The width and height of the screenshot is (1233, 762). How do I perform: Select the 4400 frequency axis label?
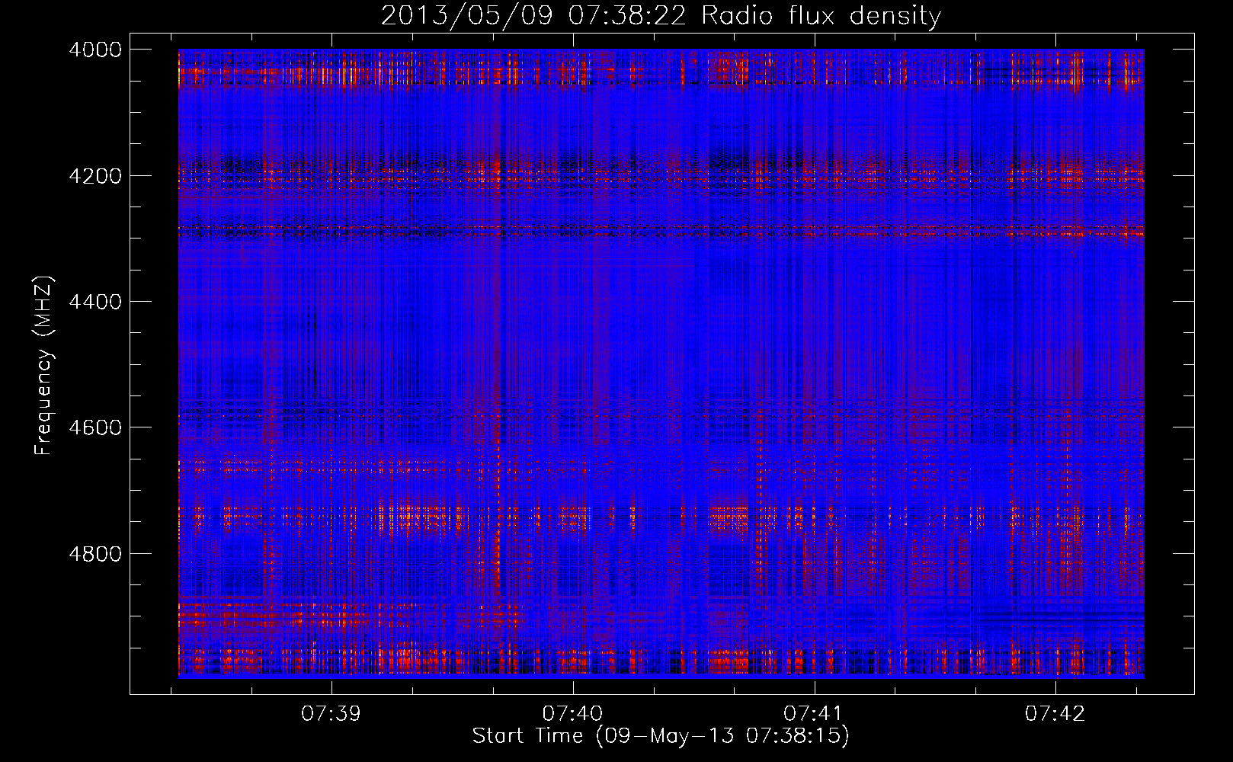(x=95, y=302)
